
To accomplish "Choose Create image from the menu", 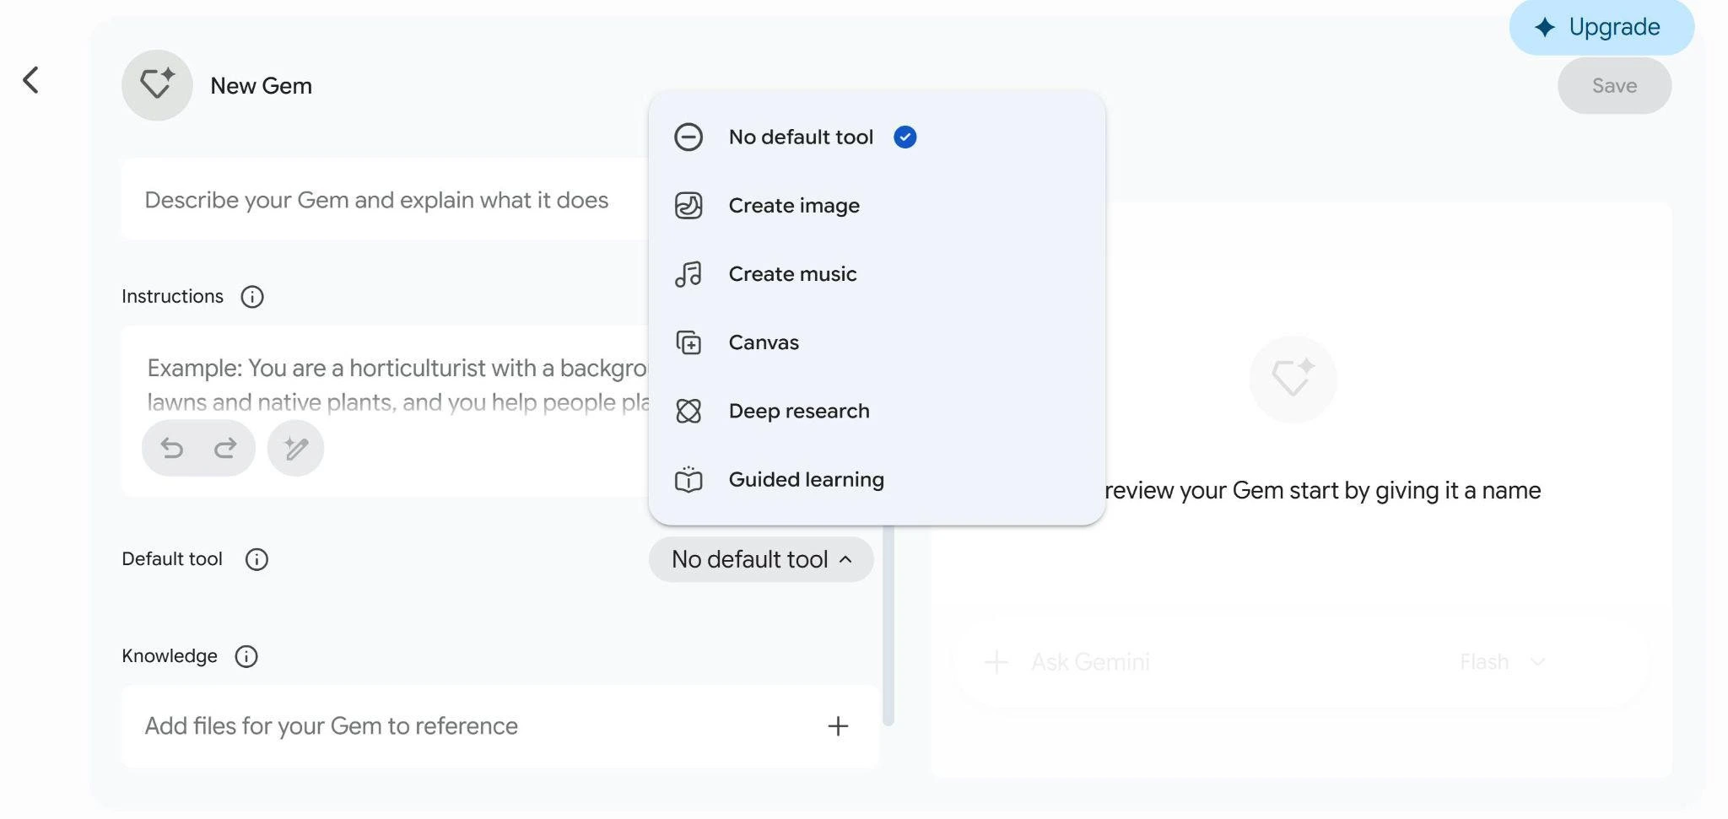I will [x=877, y=206].
